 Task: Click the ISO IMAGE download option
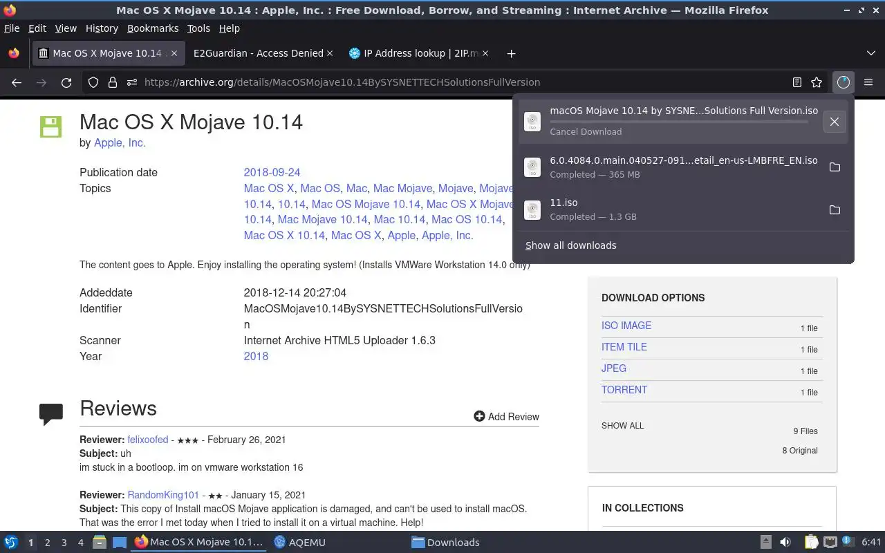coord(626,326)
